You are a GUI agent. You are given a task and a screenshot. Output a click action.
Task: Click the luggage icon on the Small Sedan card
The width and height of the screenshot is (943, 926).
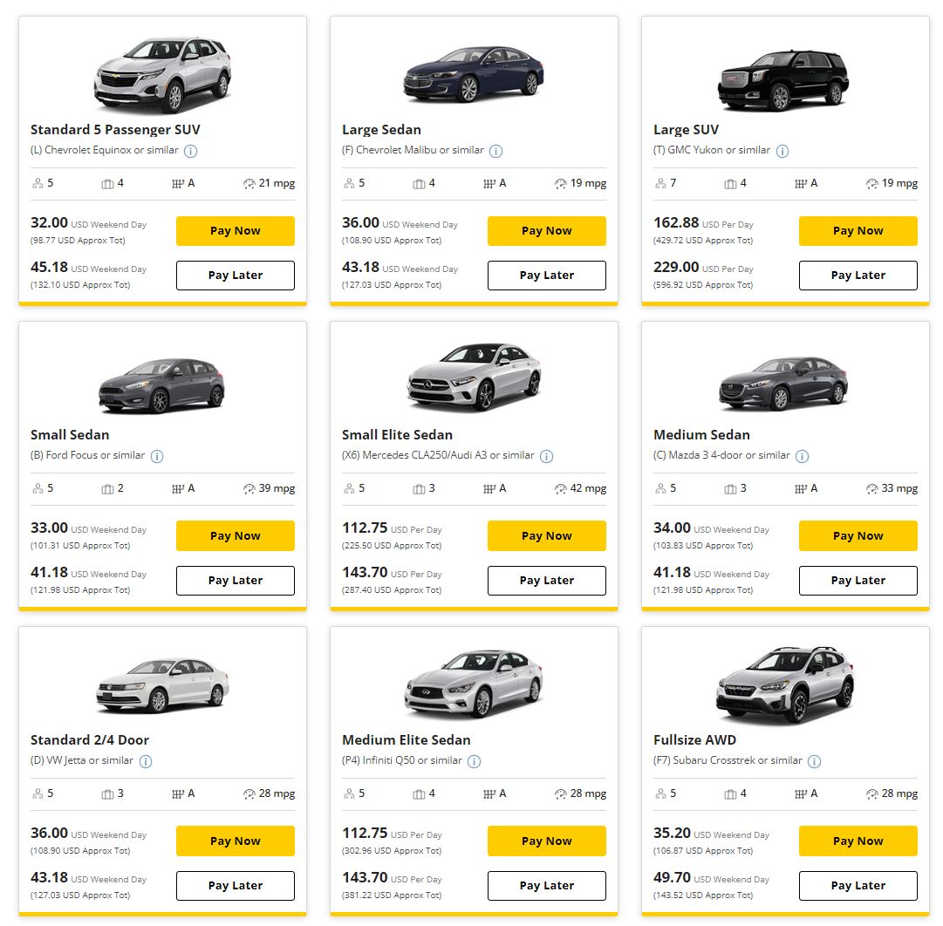[x=107, y=488]
